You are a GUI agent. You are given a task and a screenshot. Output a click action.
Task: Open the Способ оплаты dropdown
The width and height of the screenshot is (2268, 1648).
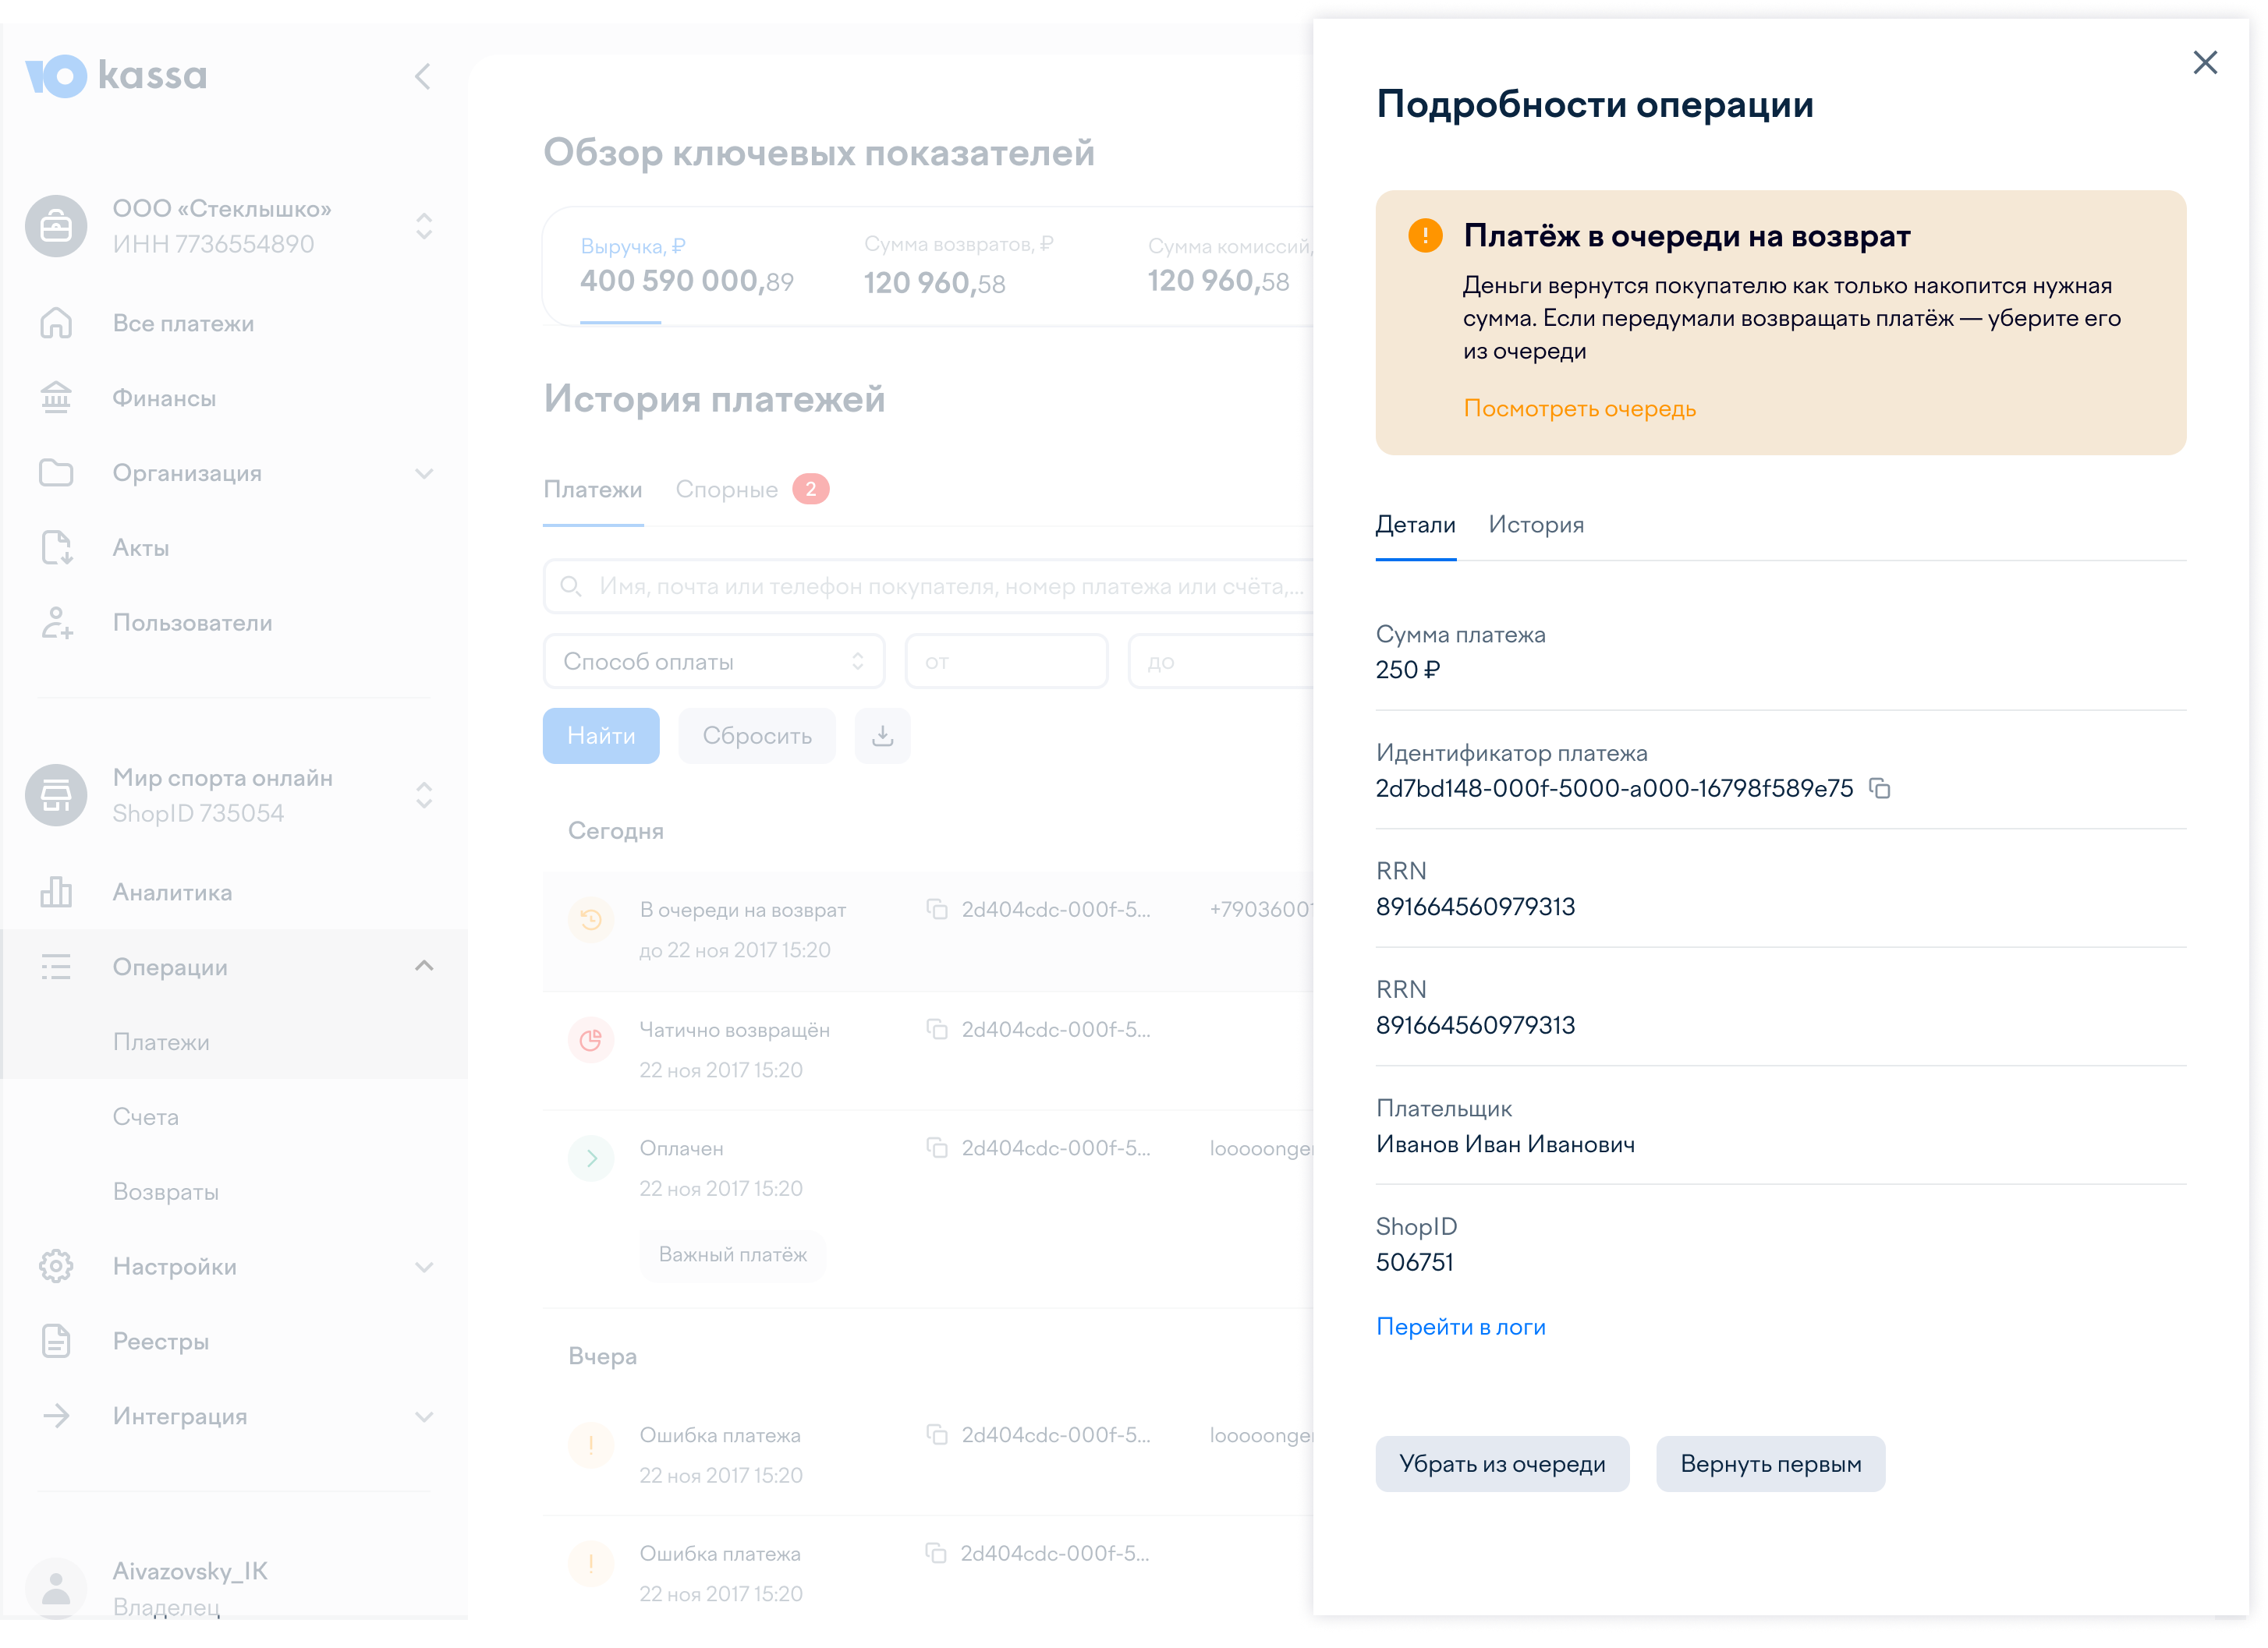[x=714, y=662]
